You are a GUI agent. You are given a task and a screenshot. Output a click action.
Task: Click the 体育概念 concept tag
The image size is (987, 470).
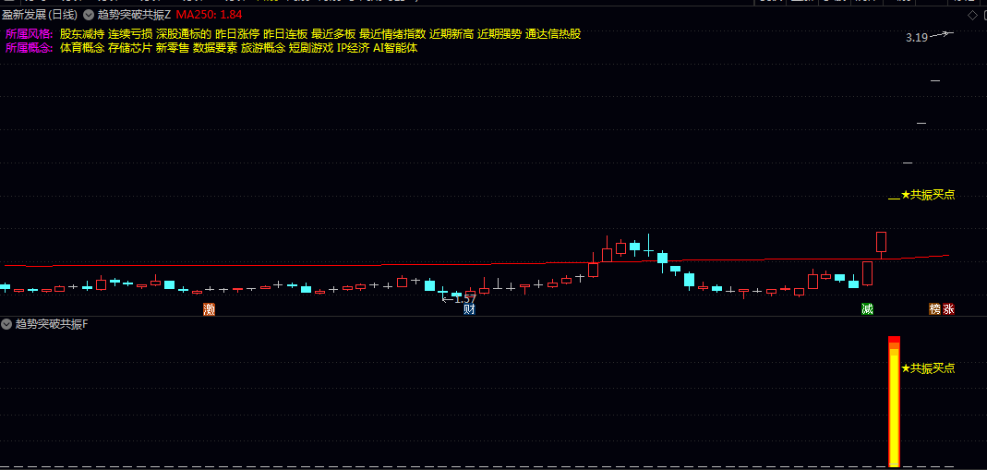(x=82, y=48)
